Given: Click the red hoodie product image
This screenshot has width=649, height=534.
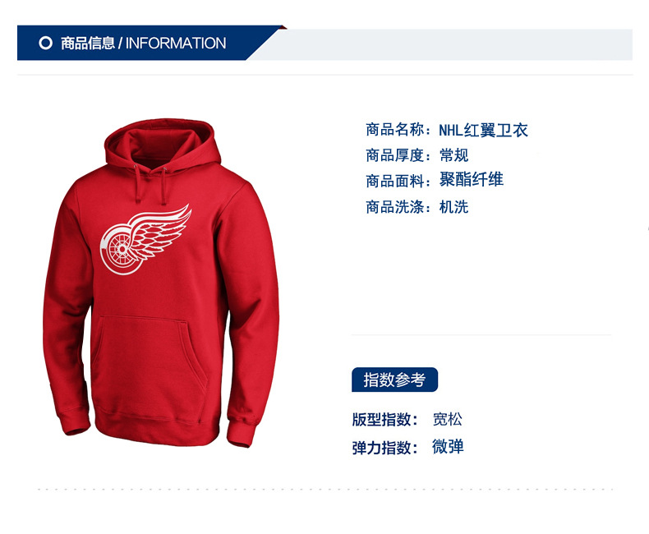Looking at the screenshot, I should [x=161, y=283].
